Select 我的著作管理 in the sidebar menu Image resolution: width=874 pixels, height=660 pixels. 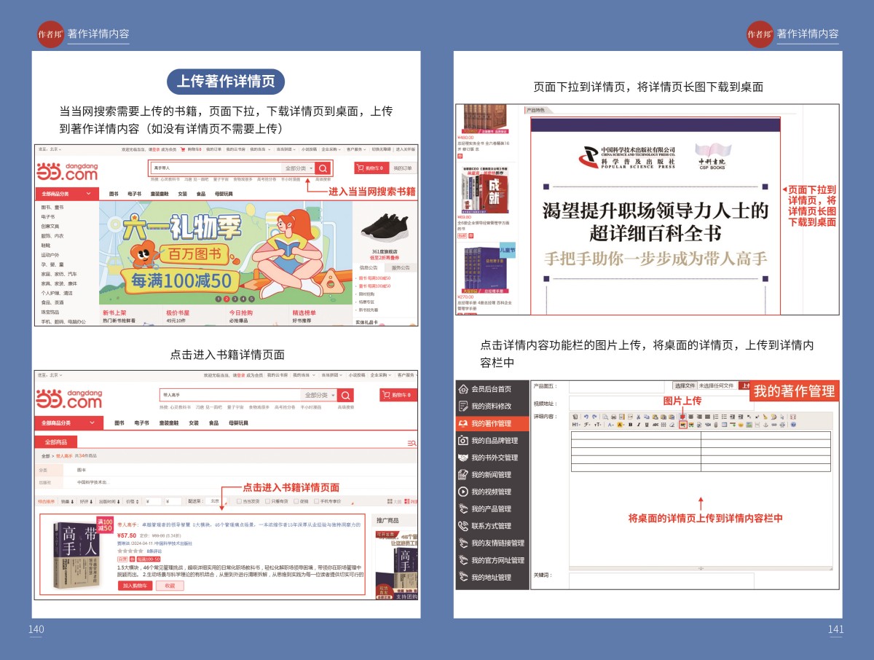pos(491,423)
